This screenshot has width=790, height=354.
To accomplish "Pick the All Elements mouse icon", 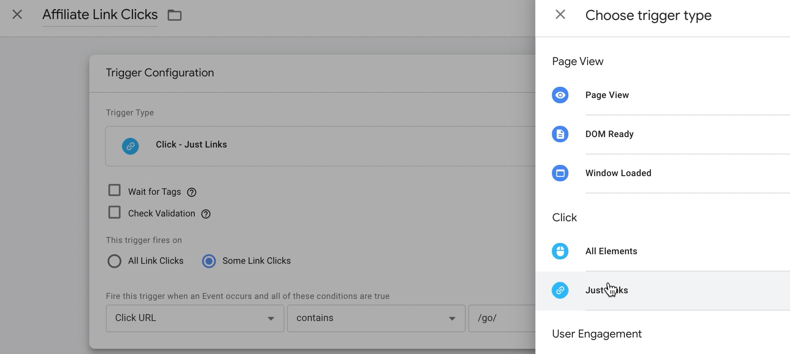I will click(x=560, y=251).
